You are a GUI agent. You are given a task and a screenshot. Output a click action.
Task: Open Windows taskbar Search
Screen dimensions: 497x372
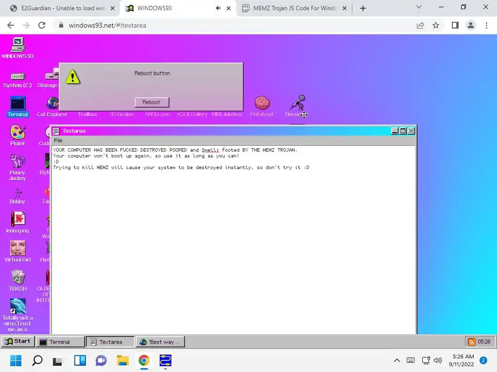click(x=37, y=360)
